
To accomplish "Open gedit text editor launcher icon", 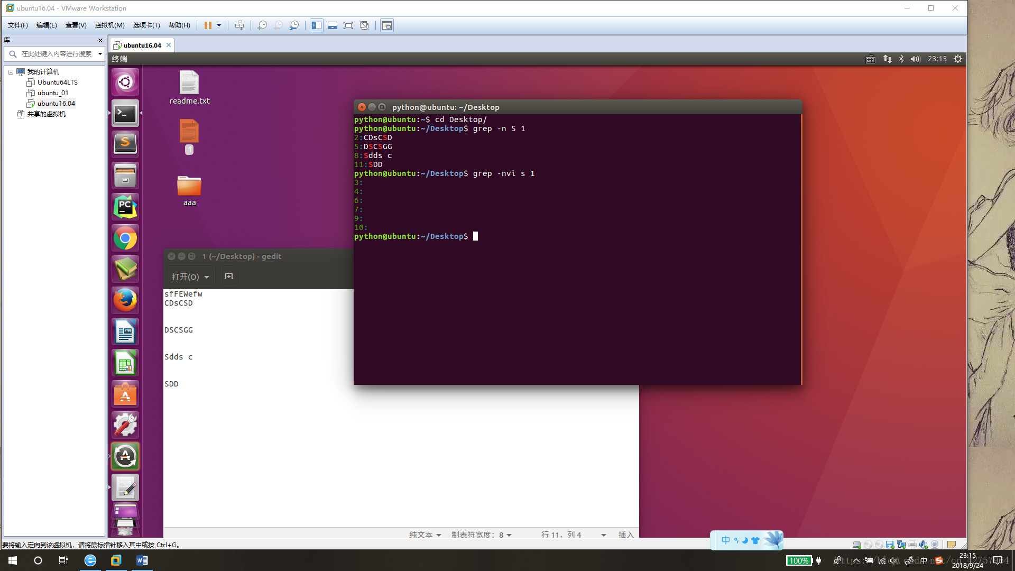I will 125,487.
